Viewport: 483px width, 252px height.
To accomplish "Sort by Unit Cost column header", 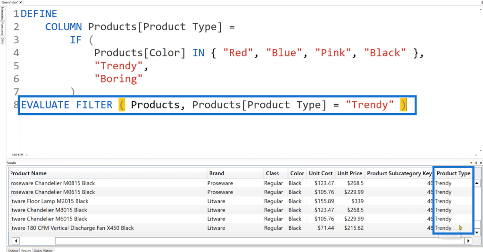I will click(x=321, y=173).
